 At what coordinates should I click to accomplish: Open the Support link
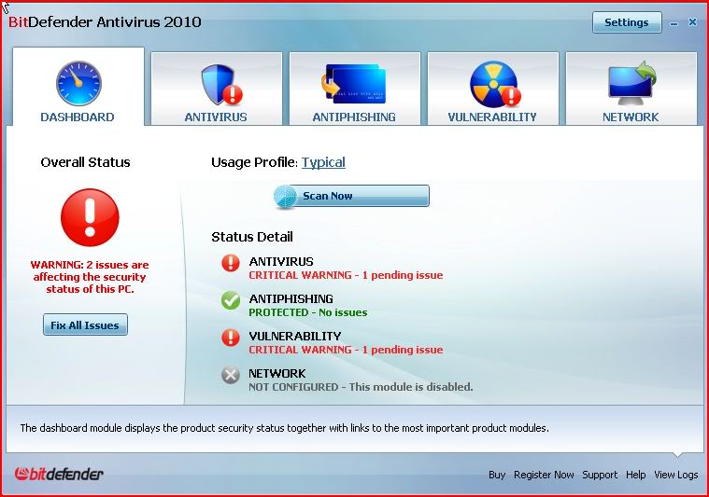click(x=600, y=475)
